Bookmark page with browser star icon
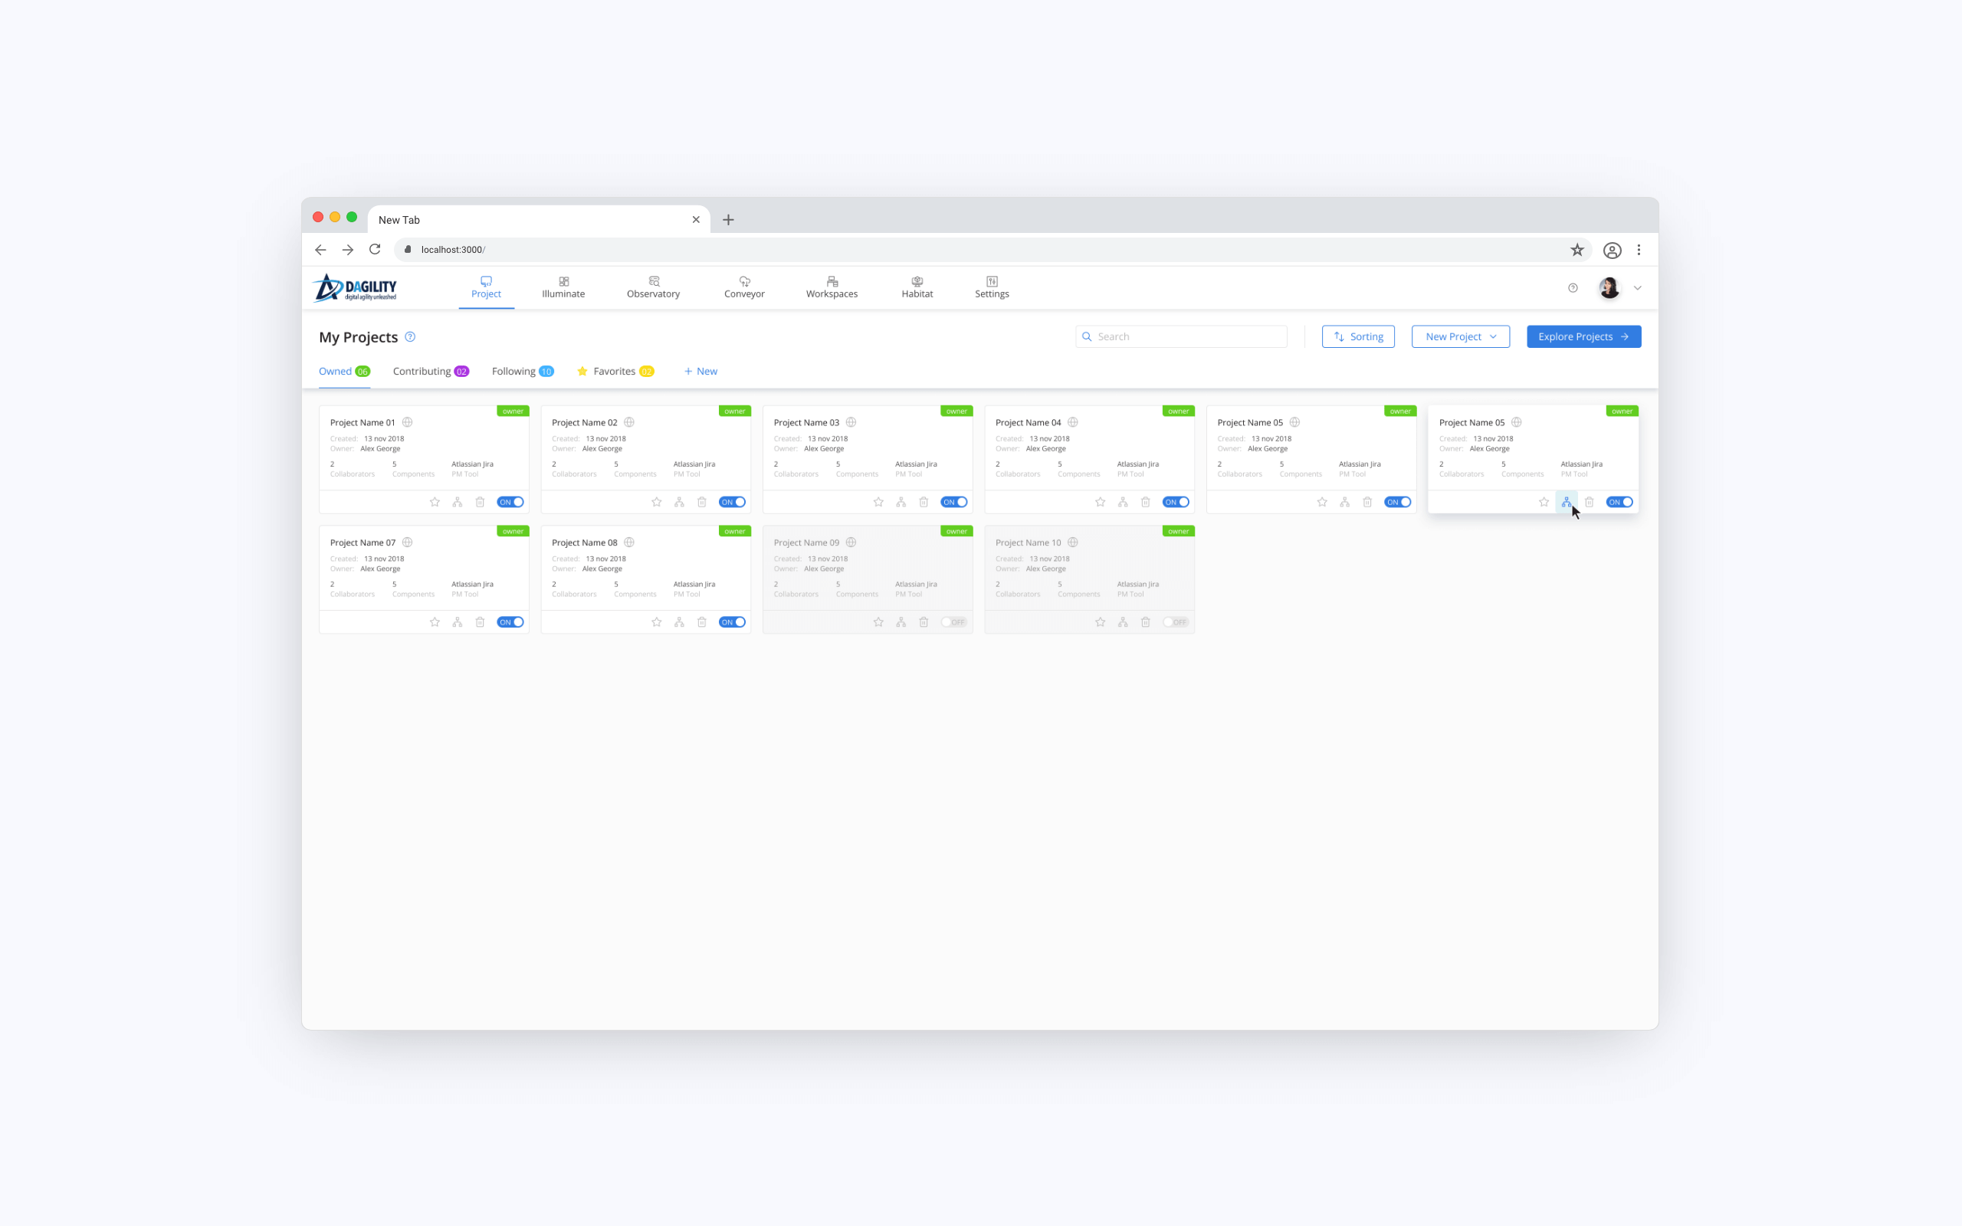The image size is (1962, 1226). click(1577, 250)
